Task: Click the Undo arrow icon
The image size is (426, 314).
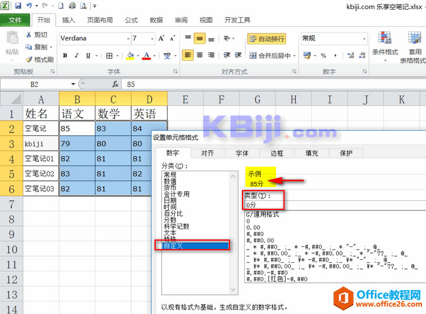Action: point(29,6)
